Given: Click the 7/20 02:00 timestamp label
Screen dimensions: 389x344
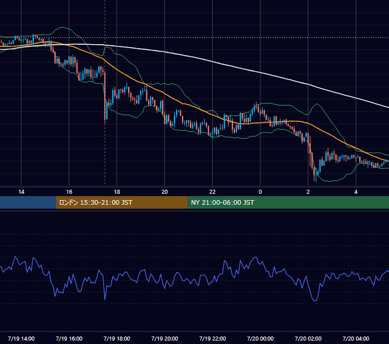Looking at the screenshot, I should coord(308,338).
